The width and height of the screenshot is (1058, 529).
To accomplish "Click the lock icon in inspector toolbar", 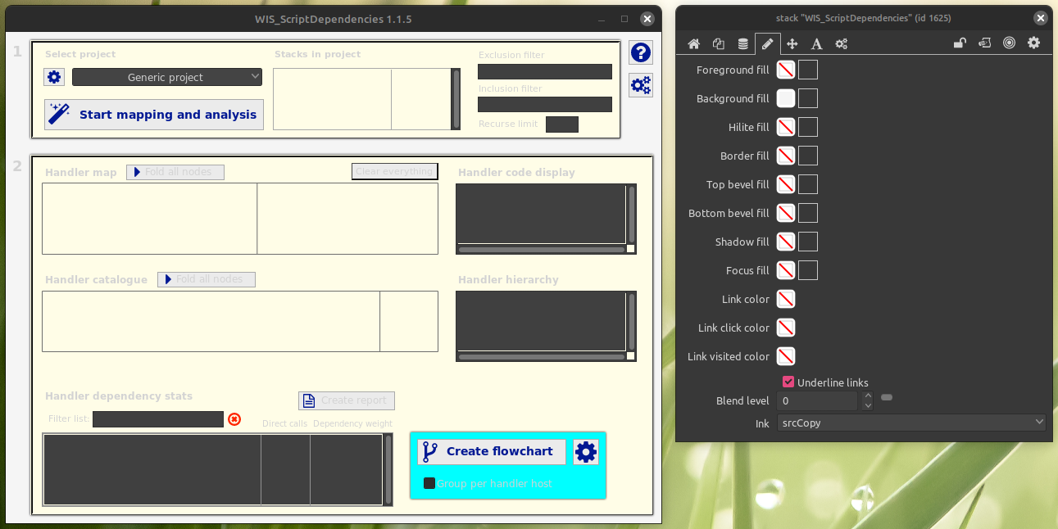I will 959,43.
